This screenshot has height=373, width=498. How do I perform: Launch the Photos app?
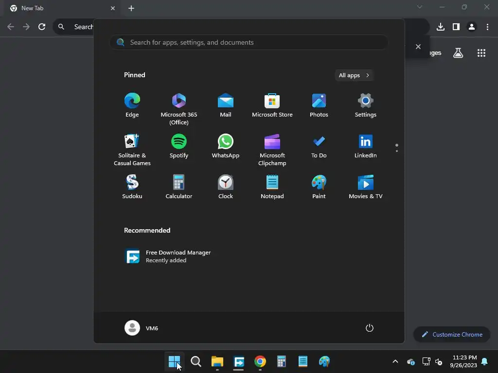319,105
